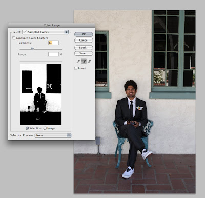Select the Eyedropper sampling tool
The height and width of the screenshot is (198, 205).
pyautogui.click(x=78, y=61)
